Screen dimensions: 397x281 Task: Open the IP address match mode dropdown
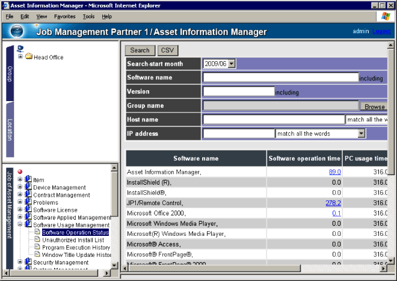(362, 134)
